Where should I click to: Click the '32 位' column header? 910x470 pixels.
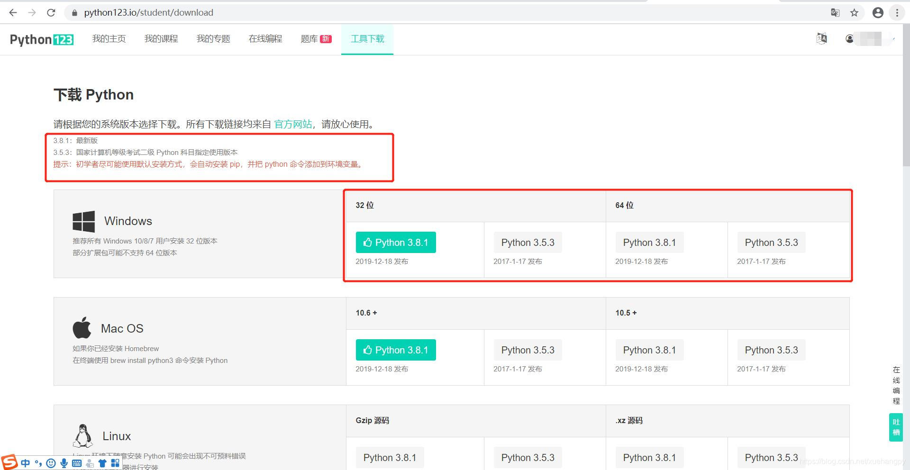tap(364, 205)
